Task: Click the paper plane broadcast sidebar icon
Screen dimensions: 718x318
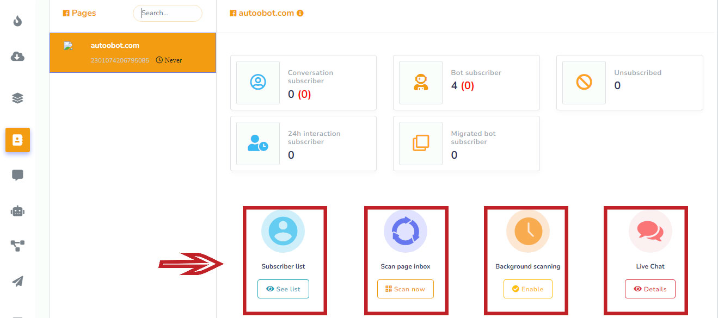Action: click(x=18, y=281)
